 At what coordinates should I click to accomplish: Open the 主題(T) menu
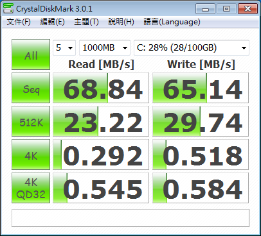[x=86, y=22]
